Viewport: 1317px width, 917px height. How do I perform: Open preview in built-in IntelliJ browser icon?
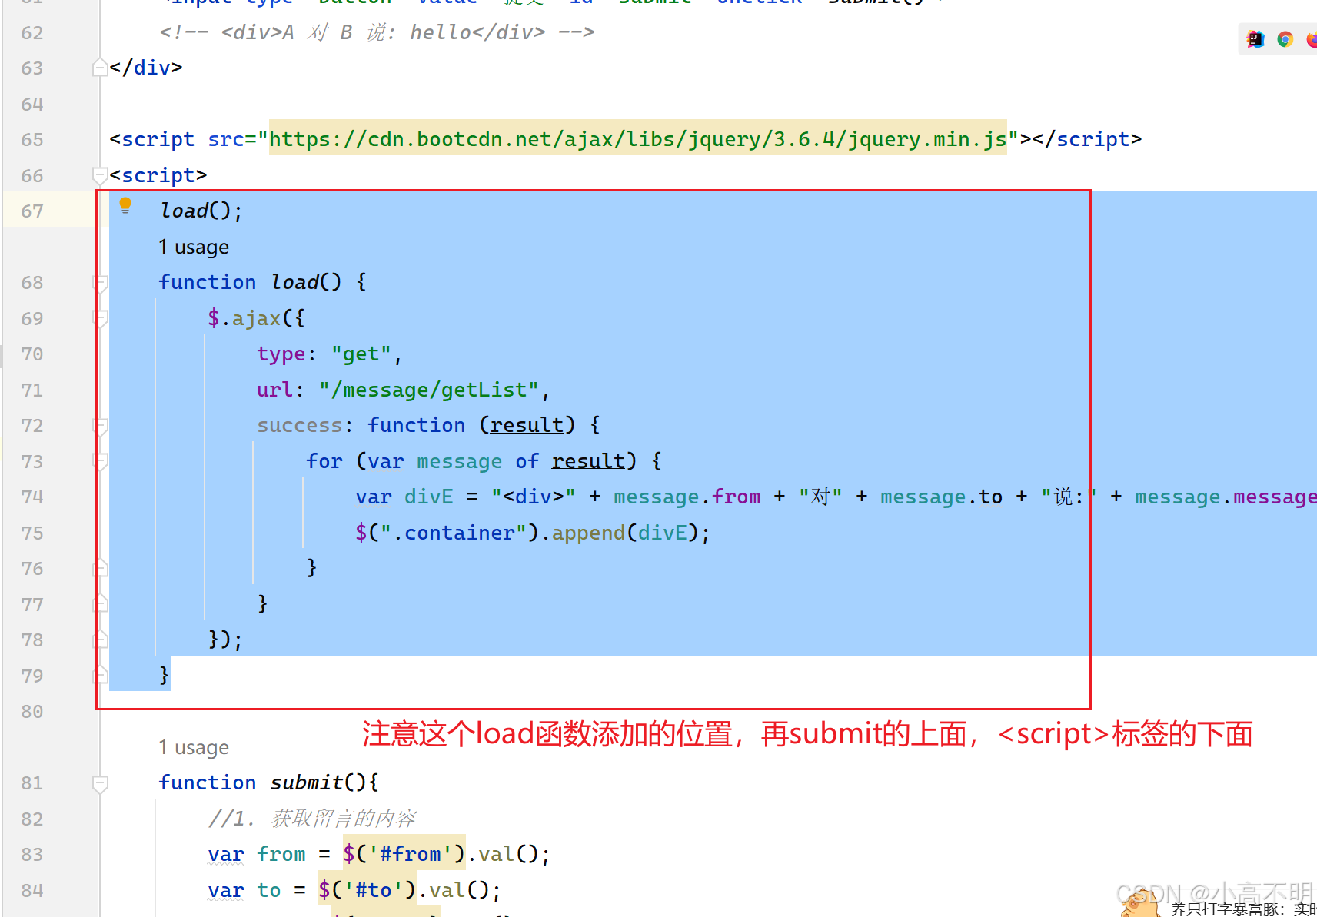pos(1255,39)
